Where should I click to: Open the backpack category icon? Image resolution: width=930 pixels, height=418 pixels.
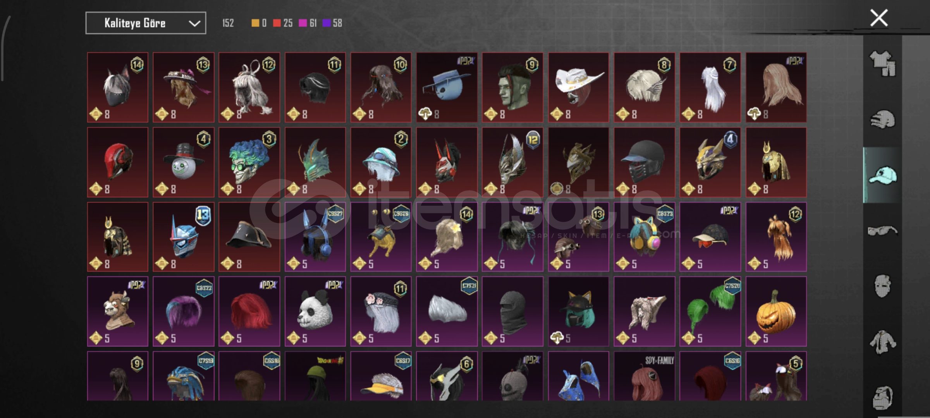tap(882, 397)
